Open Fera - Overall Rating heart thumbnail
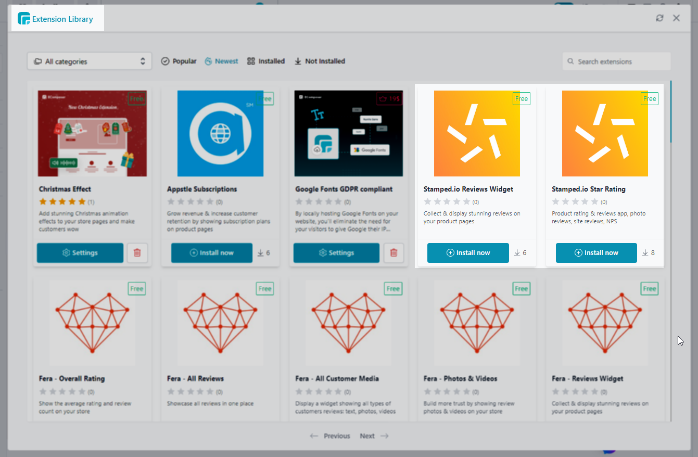698x457 pixels. point(92,323)
